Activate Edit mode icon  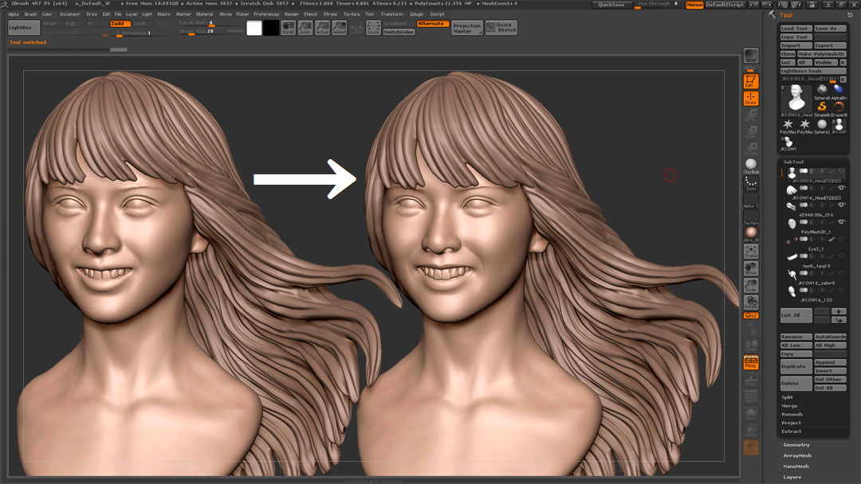(751, 81)
